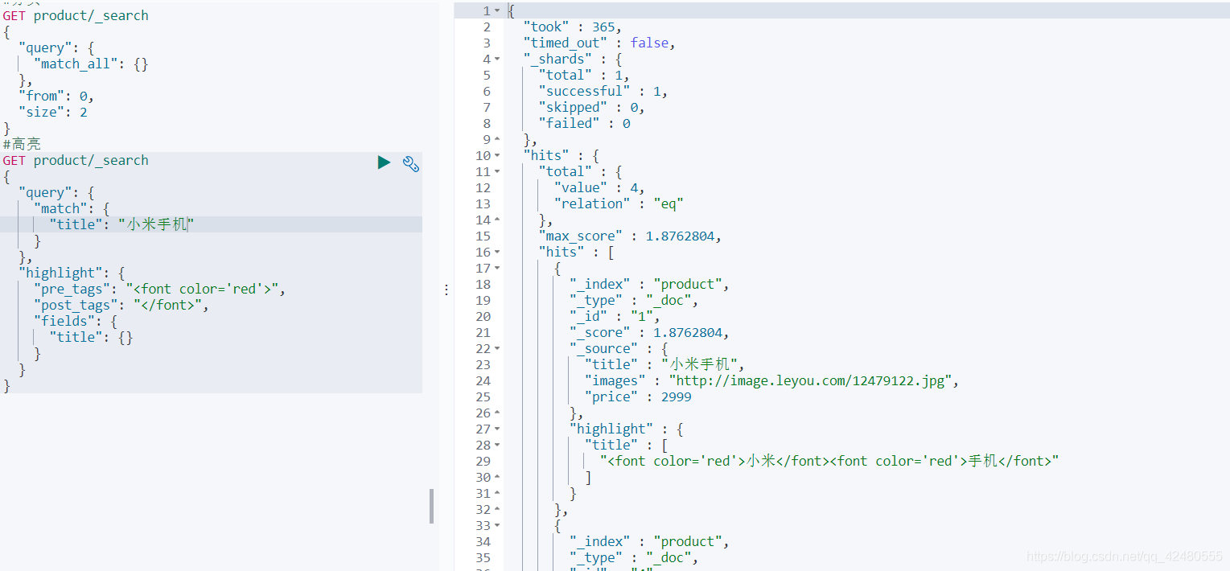1230x571 pixels.
Task: Click the "match_all": {} line
Action: click(91, 64)
